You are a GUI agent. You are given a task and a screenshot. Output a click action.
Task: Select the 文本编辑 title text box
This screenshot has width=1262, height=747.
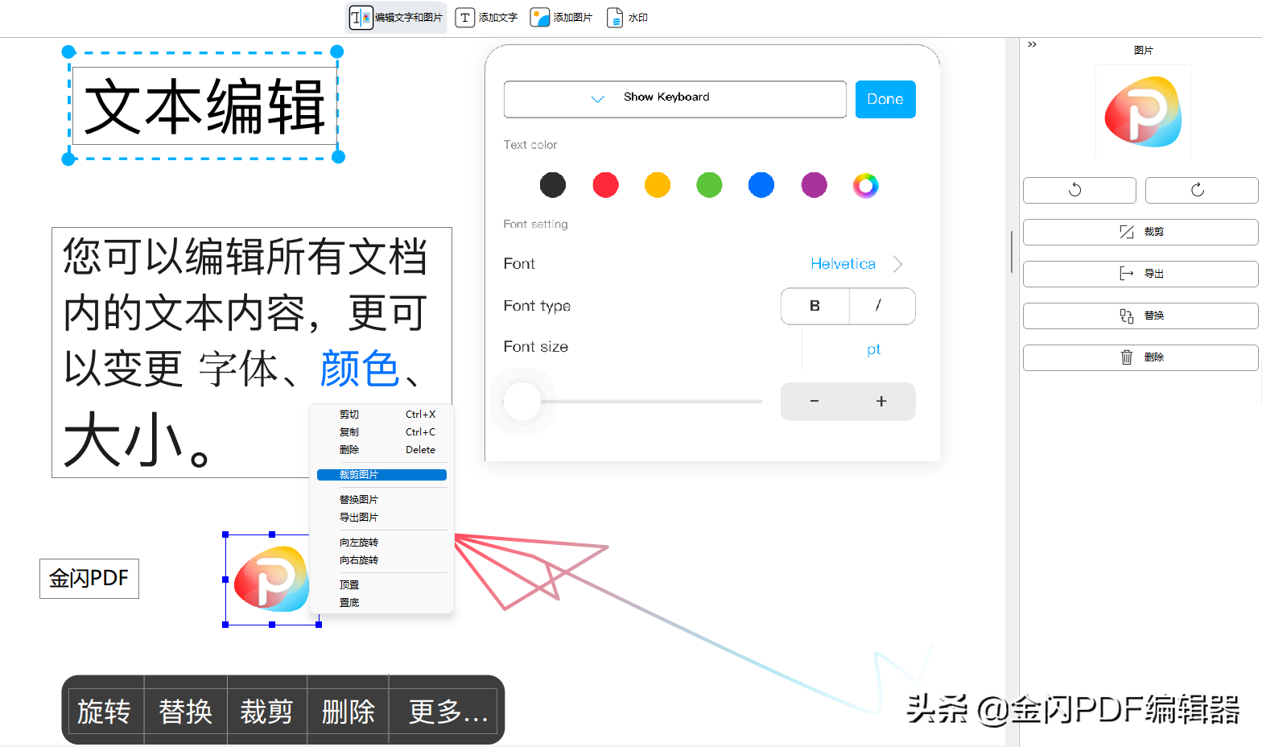point(204,106)
